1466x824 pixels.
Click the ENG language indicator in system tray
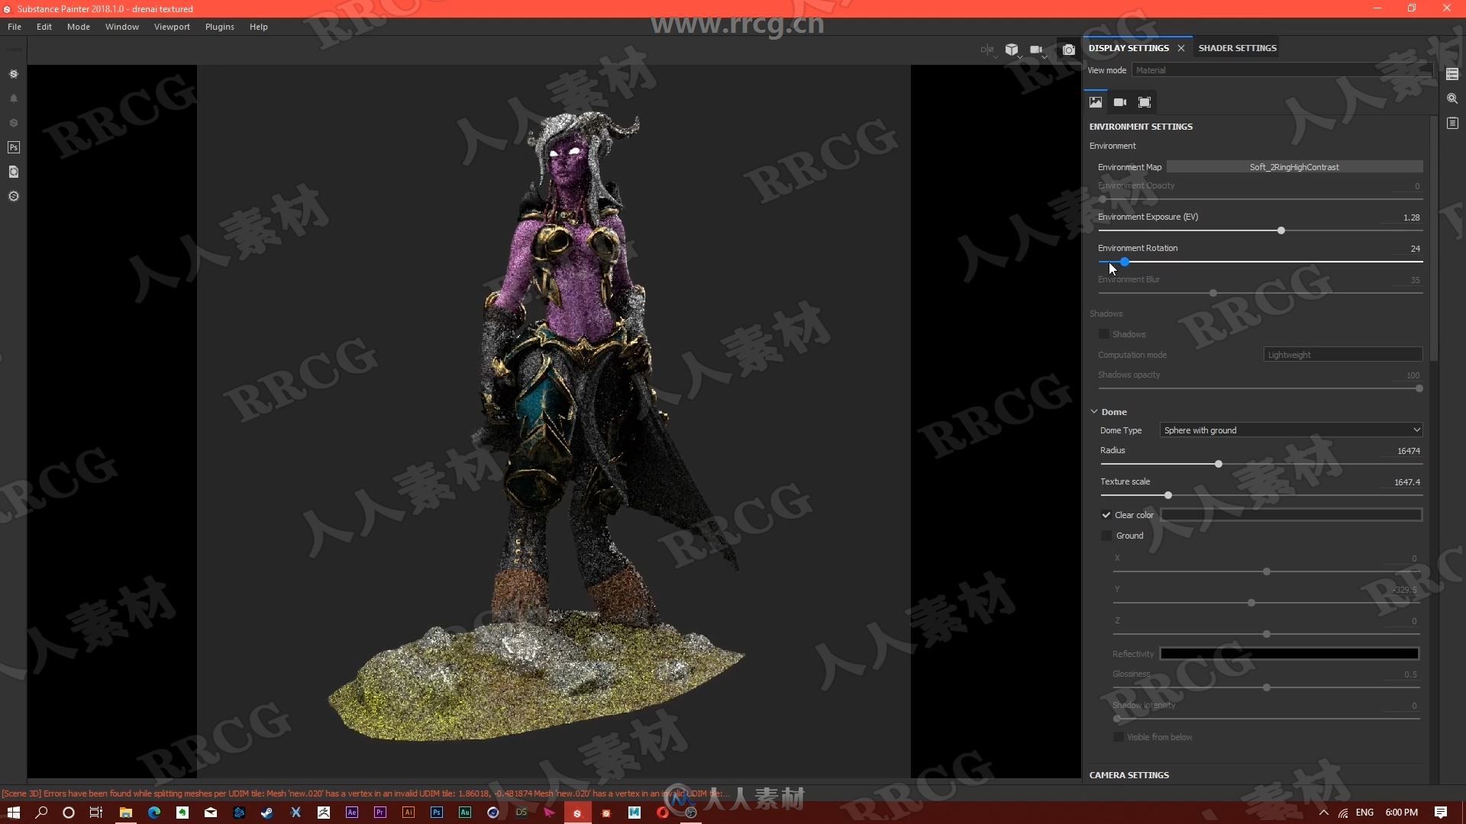coord(1364,813)
